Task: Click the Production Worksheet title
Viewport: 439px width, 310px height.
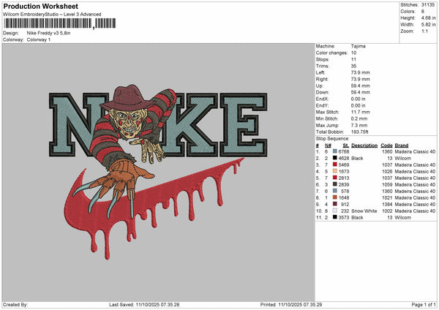Action: tap(40, 6)
